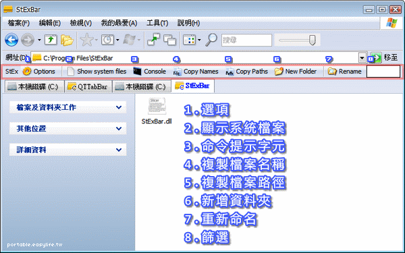Click the 移至 Go button label
This screenshot has height=253, width=405.
click(x=391, y=57)
